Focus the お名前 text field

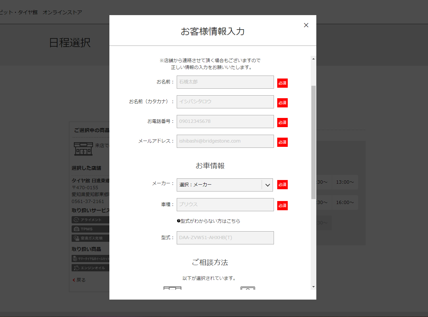pos(225,82)
